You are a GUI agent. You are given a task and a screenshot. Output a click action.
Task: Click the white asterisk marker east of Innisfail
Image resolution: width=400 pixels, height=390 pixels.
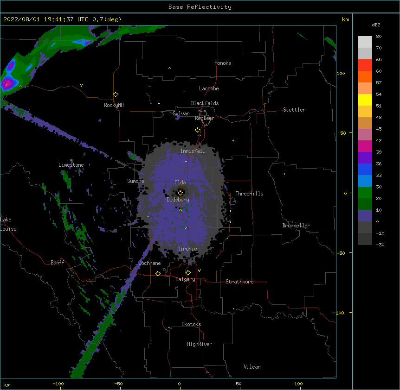click(233, 140)
